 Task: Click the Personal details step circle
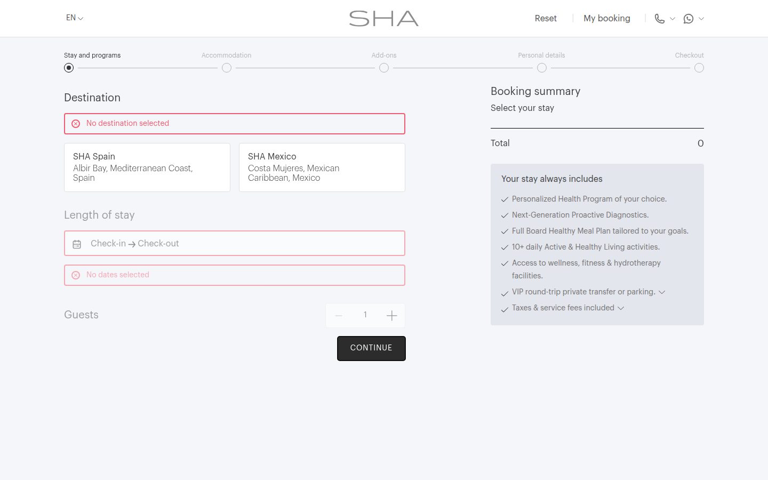[542, 68]
